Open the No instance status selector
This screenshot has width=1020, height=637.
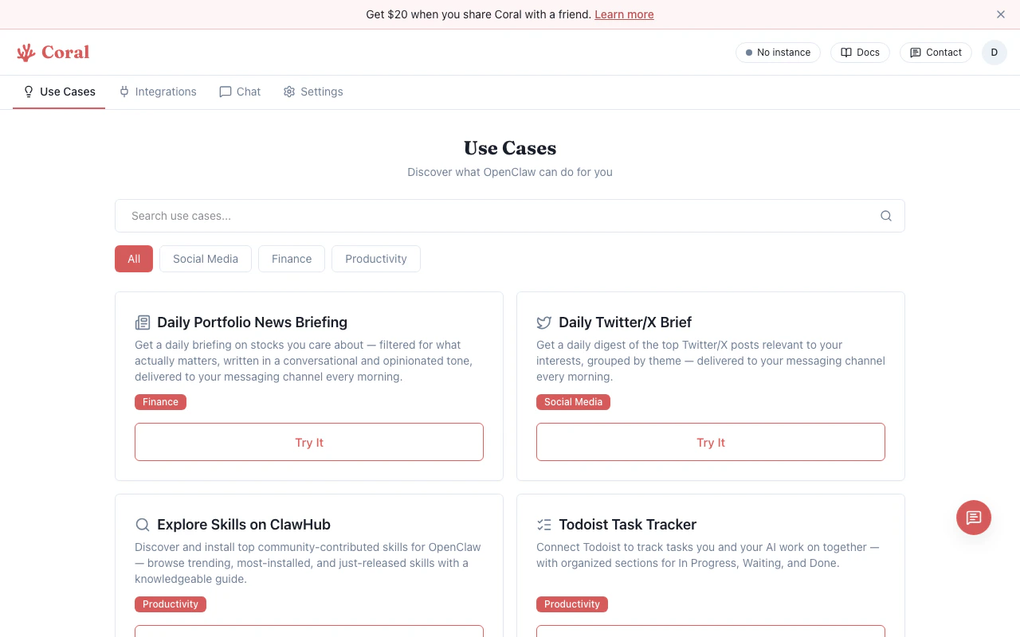click(x=778, y=53)
